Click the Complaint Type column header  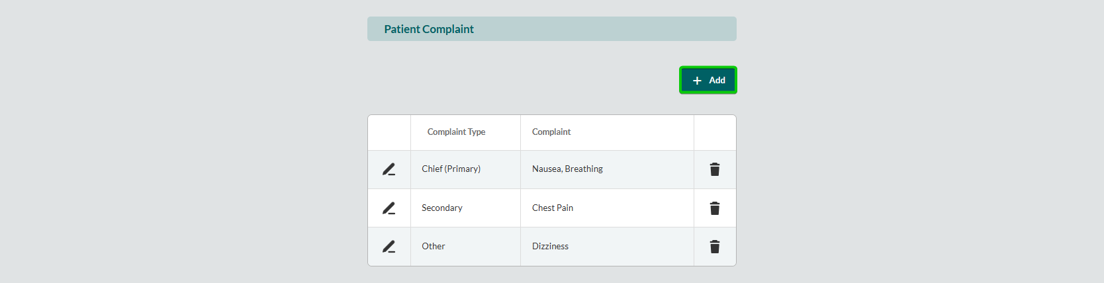tap(456, 132)
